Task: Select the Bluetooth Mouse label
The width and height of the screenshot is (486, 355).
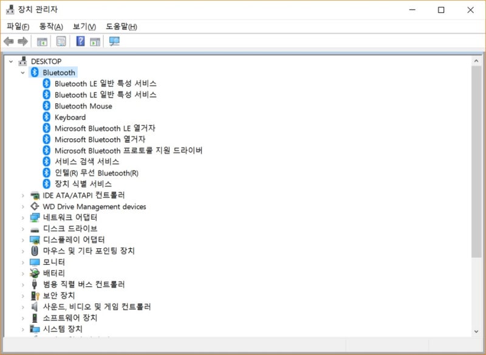Action: pos(83,106)
